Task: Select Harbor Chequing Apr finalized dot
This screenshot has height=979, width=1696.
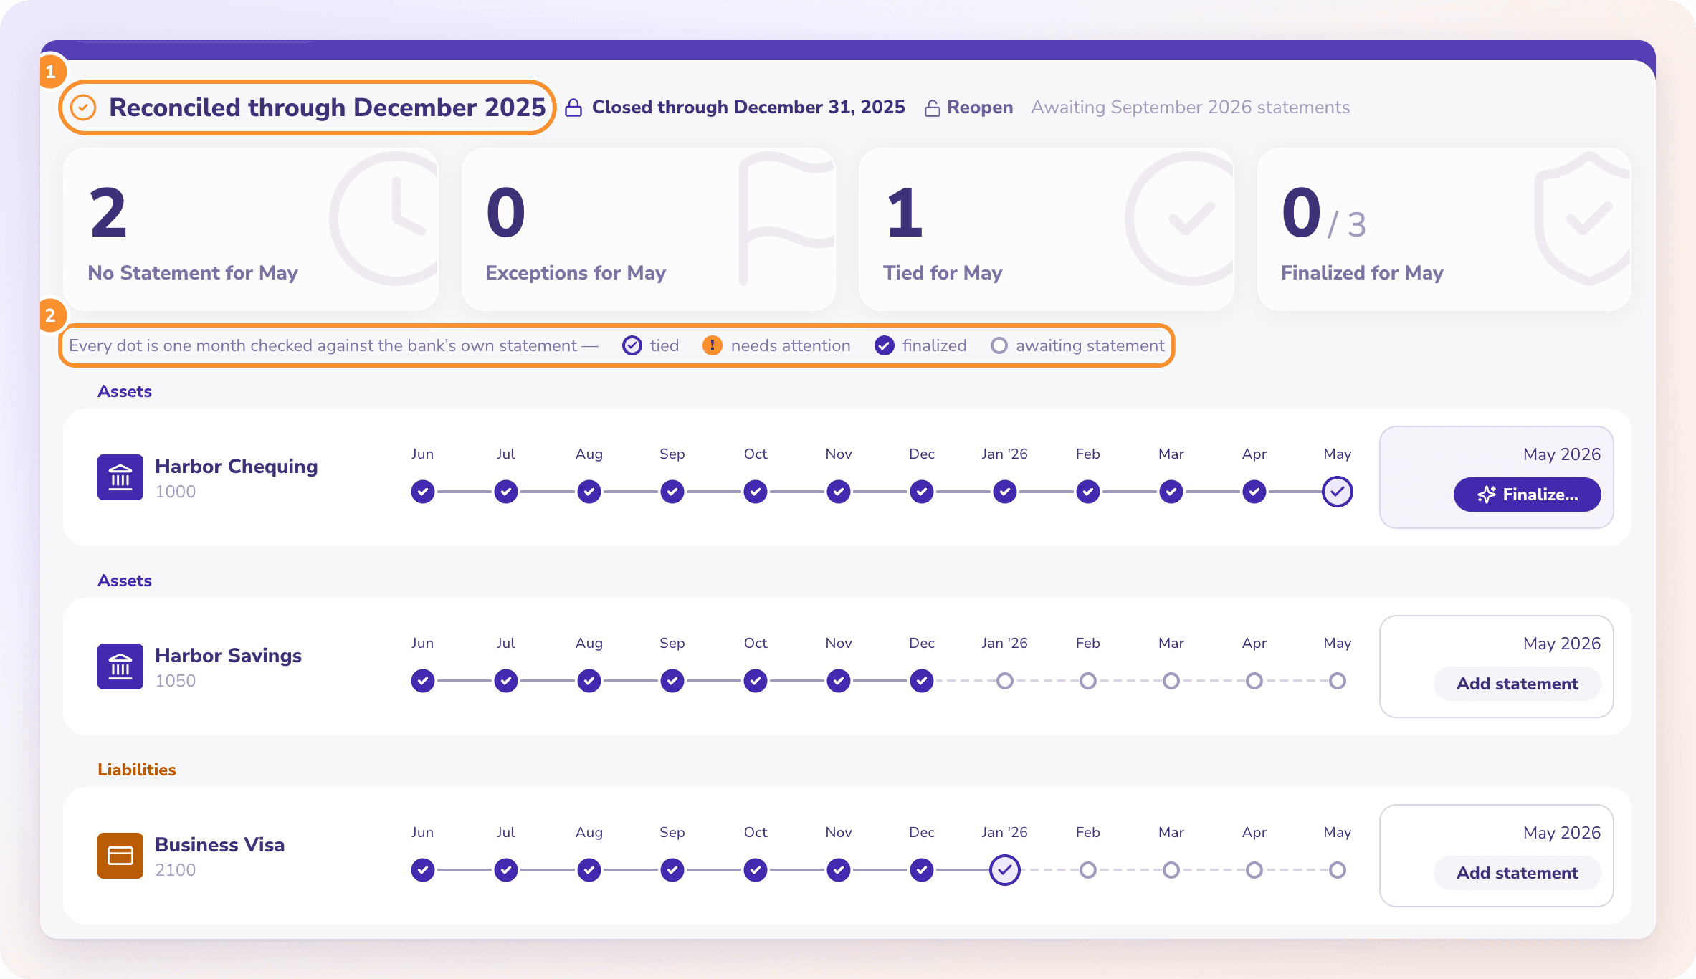Action: tap(1254, 492)
